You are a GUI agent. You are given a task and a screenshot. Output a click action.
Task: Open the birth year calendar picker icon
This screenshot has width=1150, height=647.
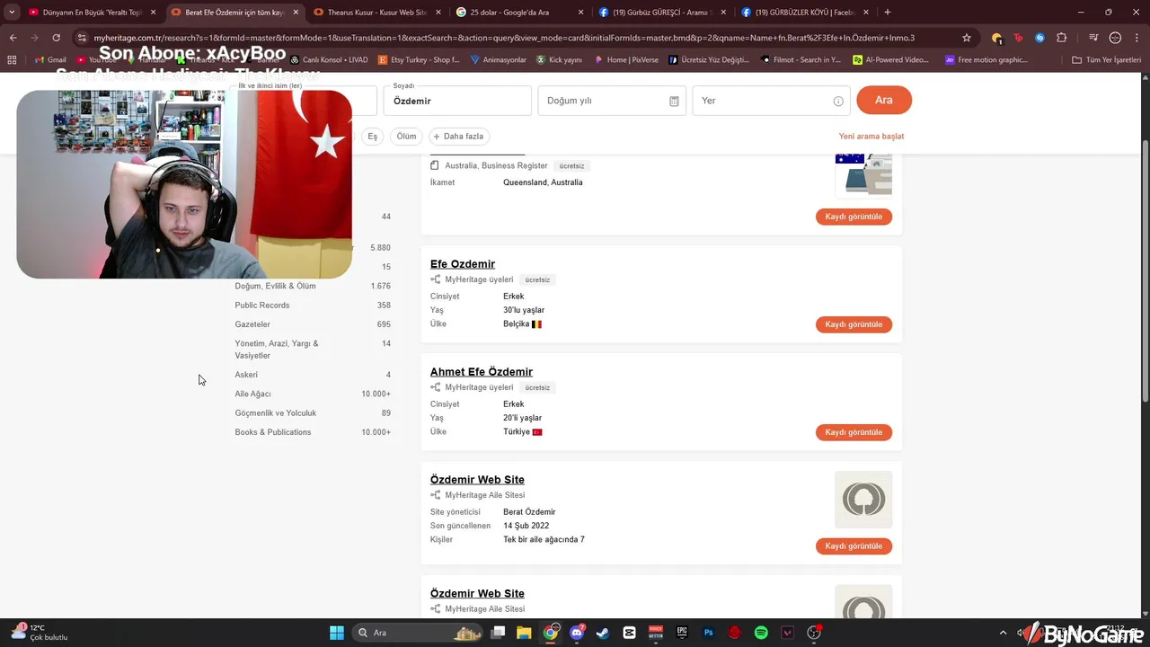pyautogui.click(x=674, y=101)
